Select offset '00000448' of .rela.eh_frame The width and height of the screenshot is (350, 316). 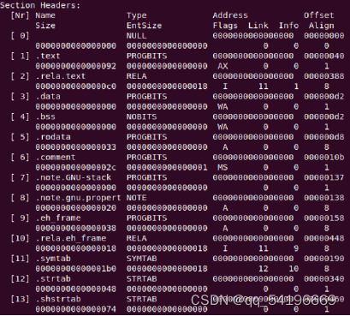pos(324,238)
